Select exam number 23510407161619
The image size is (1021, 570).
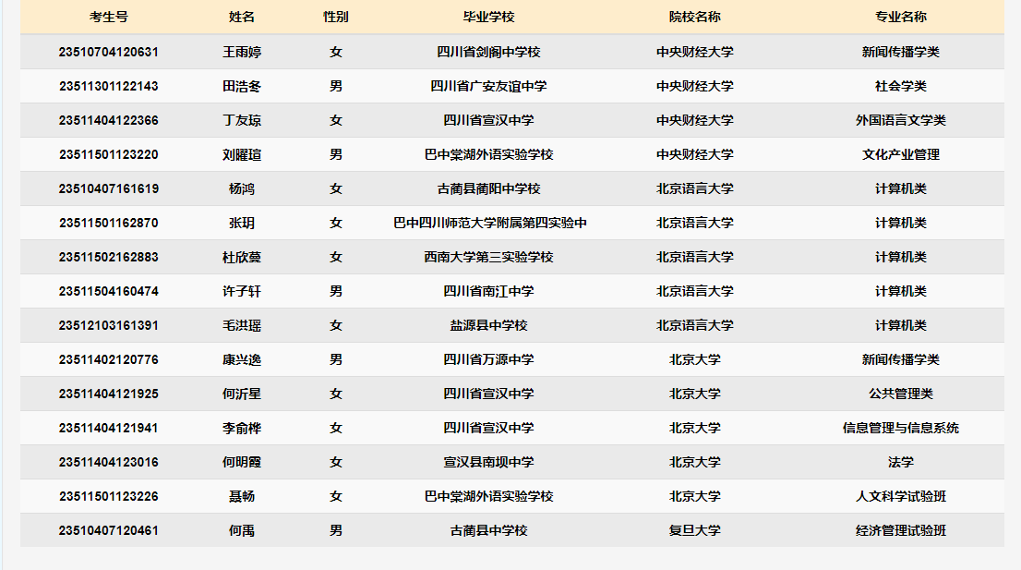click(x=109, y=188)
